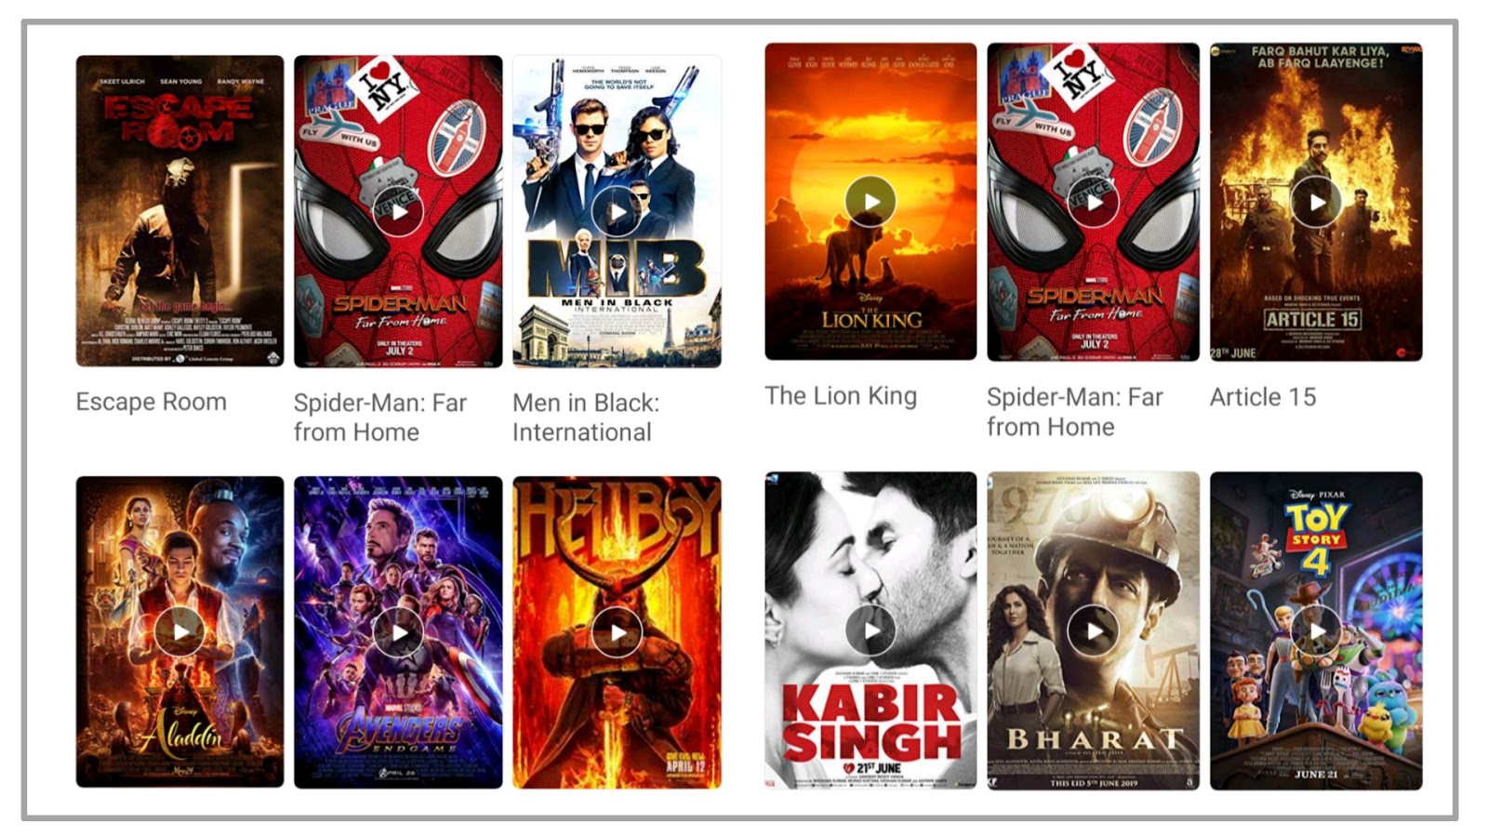The width and height of the screenshot is (1488, 836).
Task: Play the Lion King trailer
Action: pyautogui.click(x=870, y=202)
